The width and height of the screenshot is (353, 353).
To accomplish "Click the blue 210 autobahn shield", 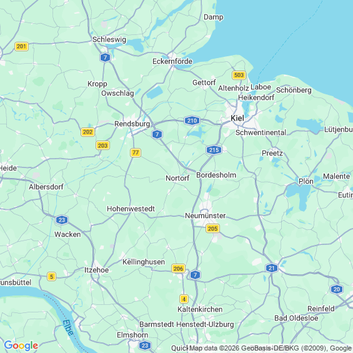I will pyautogui.click(x=192, y=121).
